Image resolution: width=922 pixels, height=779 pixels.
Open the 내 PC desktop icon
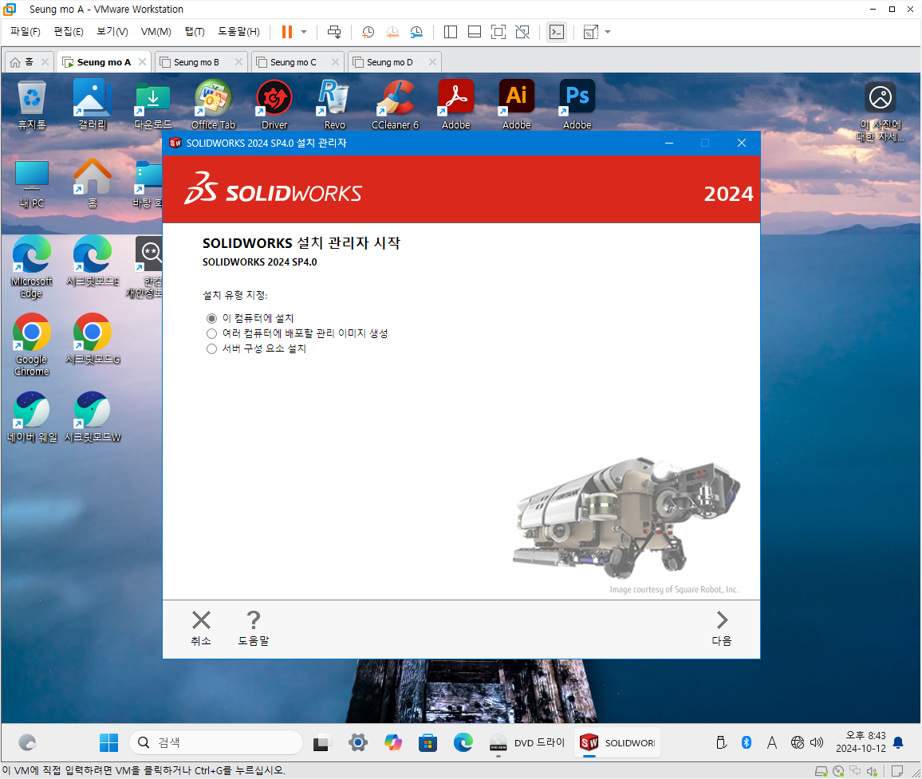point(32,183)
